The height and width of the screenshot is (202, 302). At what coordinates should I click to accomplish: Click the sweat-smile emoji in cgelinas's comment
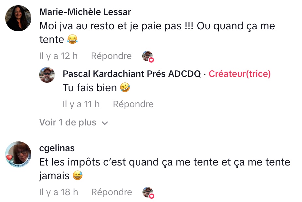point(77,176)
